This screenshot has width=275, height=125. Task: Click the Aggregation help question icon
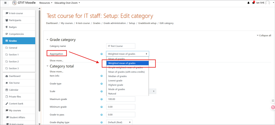[101, 54]
